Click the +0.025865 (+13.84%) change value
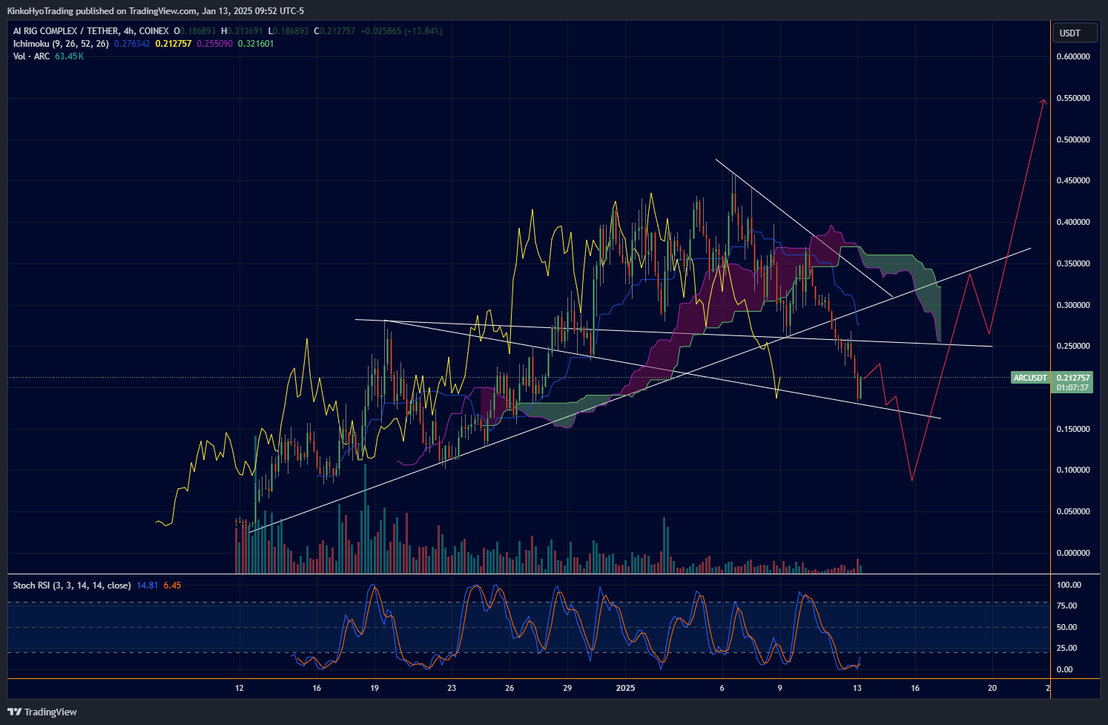The height and width of the screenshot is (725, 1108). pyautogui.click(x=402, y=31)
